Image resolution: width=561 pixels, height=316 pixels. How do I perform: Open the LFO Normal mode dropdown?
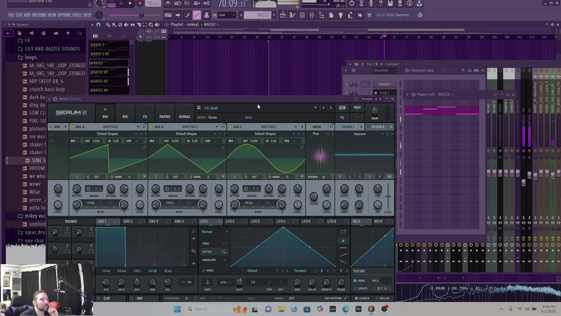coord(214,232)
